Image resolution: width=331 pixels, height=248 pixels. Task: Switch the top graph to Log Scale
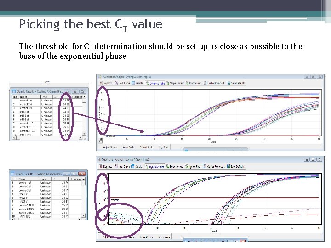163,147
